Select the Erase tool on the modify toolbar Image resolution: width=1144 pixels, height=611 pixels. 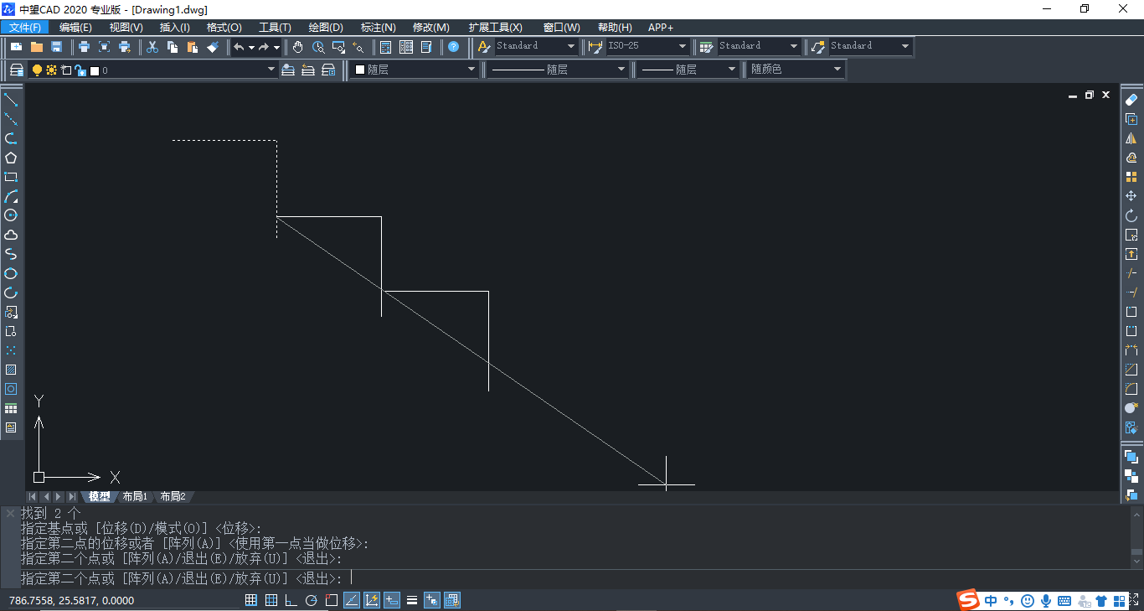pyautogui.click(x=1131, y=98)
